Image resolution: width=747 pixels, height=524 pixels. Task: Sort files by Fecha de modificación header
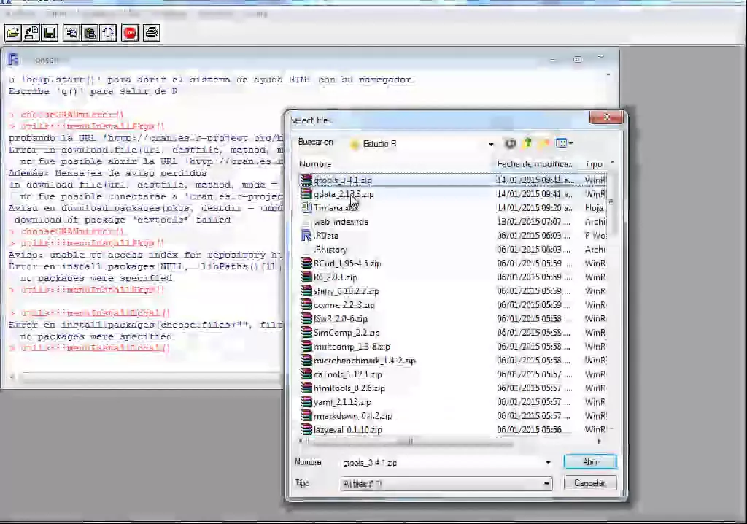click(534, 164)
